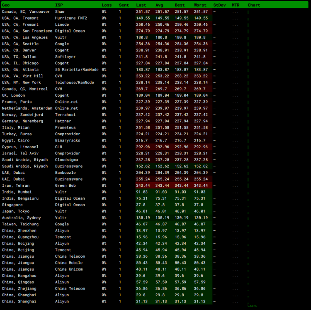The image size is (311, 310).
Task: Click chart bar for Australia Sydney row
Action: pyautogui.click(x=248, y=218)
